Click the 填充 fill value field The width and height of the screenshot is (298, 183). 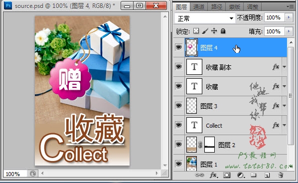point(274,31)
